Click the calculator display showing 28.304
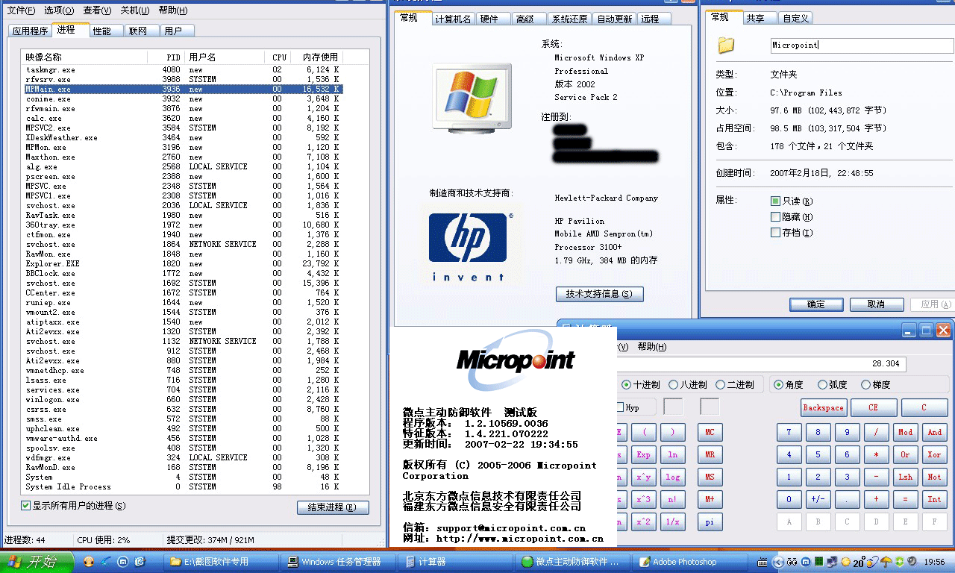Image resolution: width=955 pixels, height=573 pixels. (761, 364)
